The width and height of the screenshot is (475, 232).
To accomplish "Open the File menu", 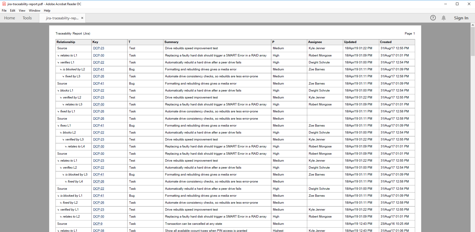I will [x=4, y=11].
